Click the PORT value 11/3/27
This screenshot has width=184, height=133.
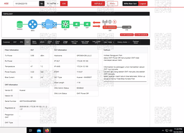tap(79, 72)
